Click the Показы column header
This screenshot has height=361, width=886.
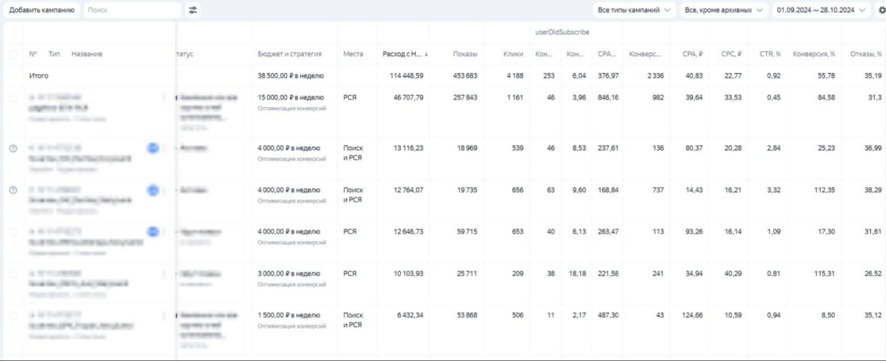[465, 54]
